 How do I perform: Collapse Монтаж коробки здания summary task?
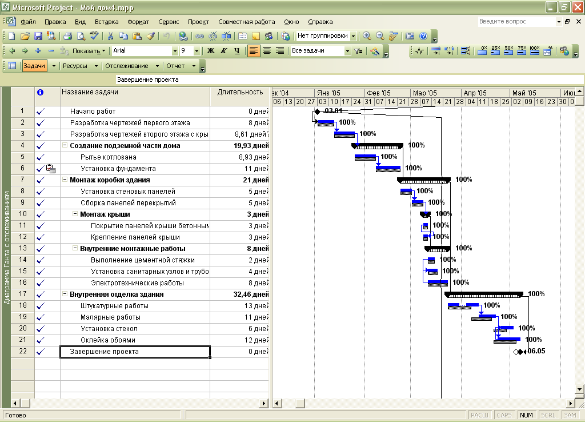click(x=65, y=180)
